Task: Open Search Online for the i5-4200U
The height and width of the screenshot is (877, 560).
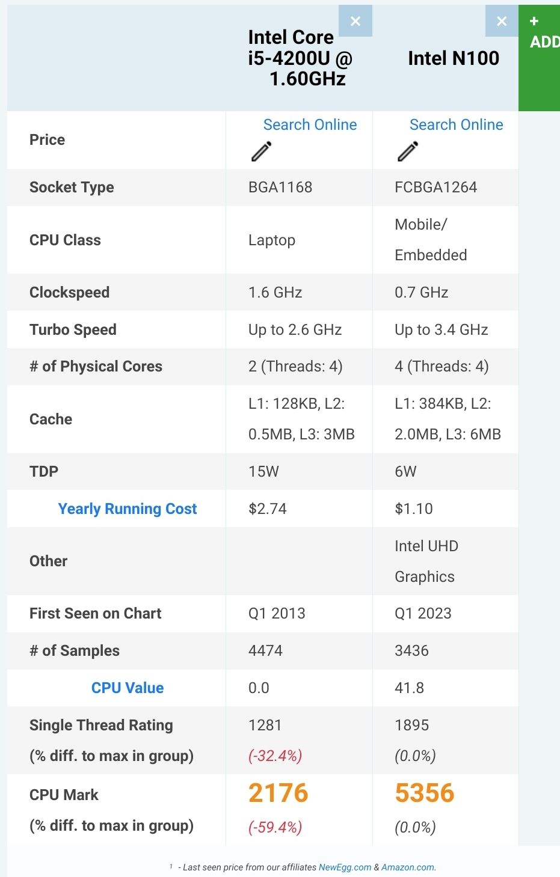Action: pos(310,124)
